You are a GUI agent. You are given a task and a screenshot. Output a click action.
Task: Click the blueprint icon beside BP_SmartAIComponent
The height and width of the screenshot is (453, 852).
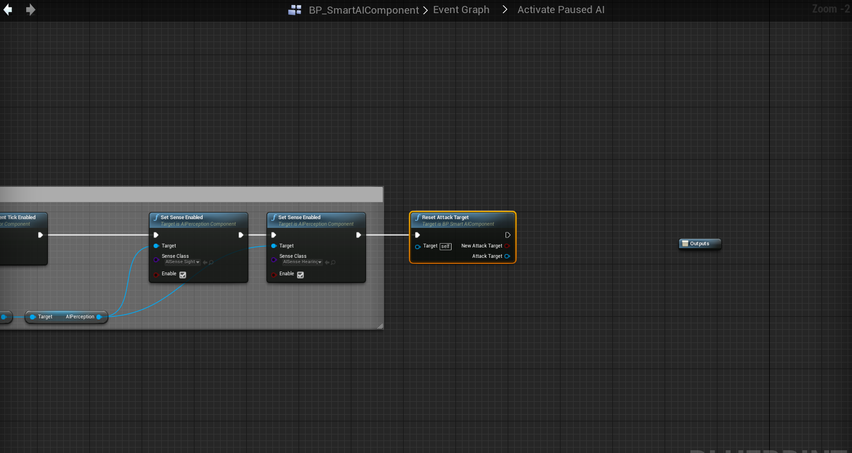(x=295, y=10)
